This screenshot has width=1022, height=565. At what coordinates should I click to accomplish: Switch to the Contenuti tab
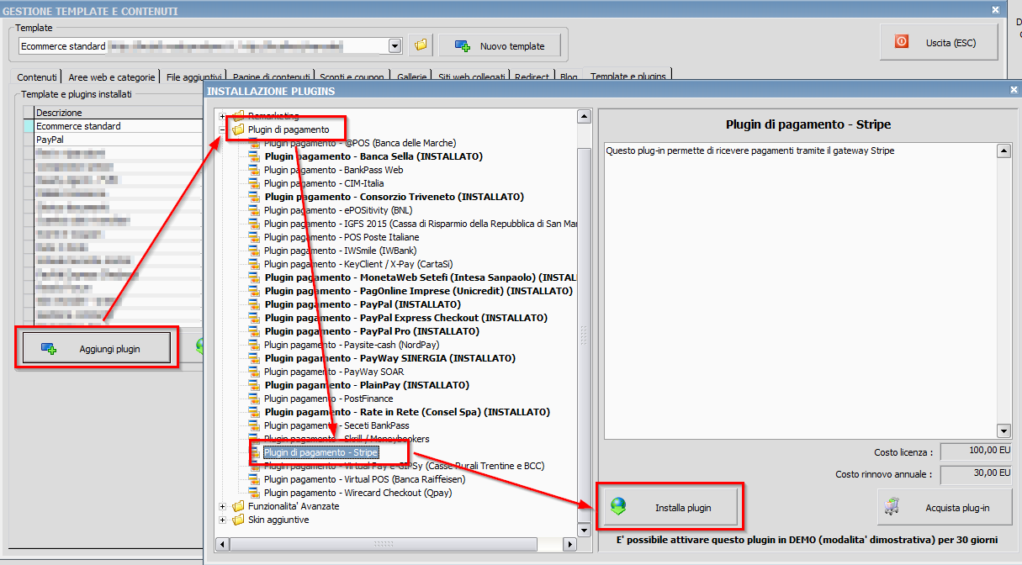(x=37, y=77)
